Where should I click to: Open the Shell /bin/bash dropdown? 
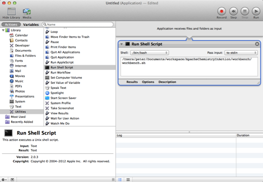[x=149, y=53]
